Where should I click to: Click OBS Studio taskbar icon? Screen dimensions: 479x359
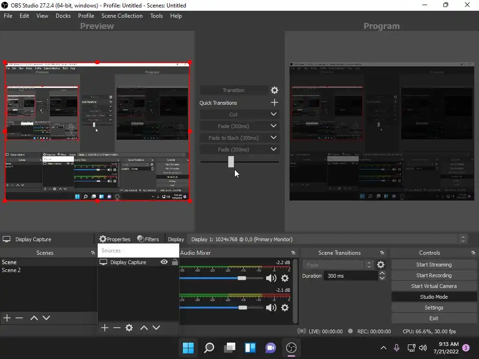click(291, 348)
